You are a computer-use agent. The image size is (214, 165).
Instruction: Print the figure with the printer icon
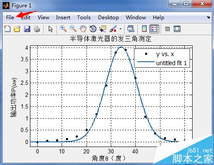pos(37,29)
